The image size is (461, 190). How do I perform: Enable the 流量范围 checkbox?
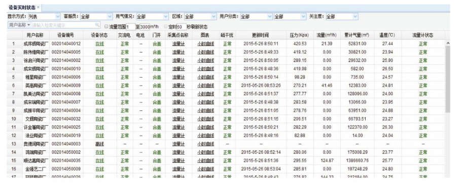pos(106,27)
